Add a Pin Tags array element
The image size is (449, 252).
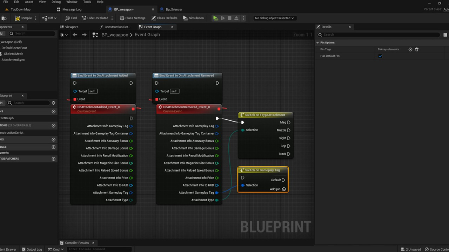(x=410, y=49)
